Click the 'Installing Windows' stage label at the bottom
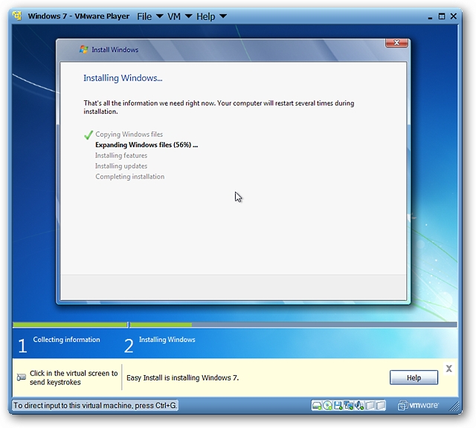The image size is (476, 428). [x=167, y=340]
